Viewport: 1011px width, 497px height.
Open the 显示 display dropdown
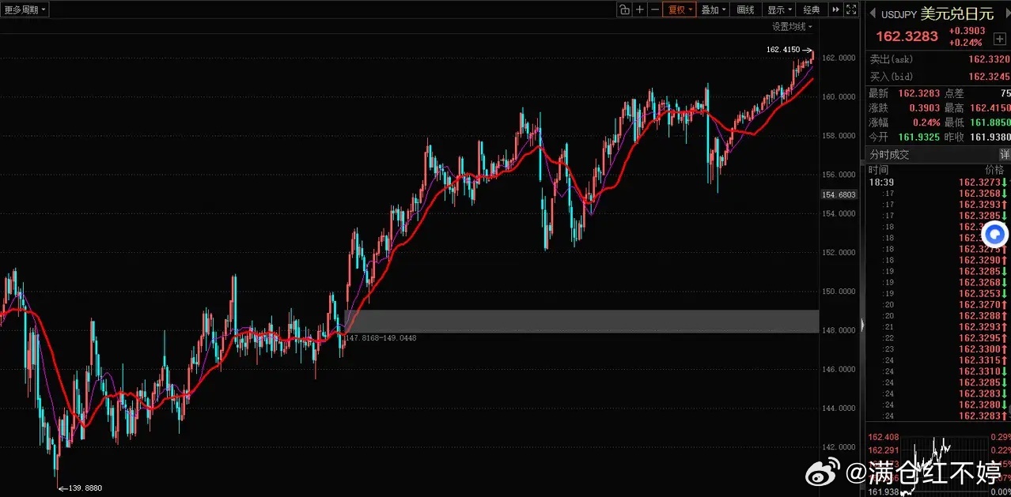coord(780,9)
